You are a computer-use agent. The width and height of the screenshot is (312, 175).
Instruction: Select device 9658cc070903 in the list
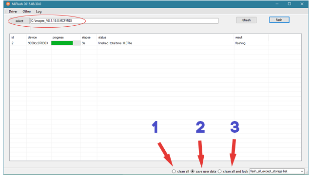click(x=38, y=43)
